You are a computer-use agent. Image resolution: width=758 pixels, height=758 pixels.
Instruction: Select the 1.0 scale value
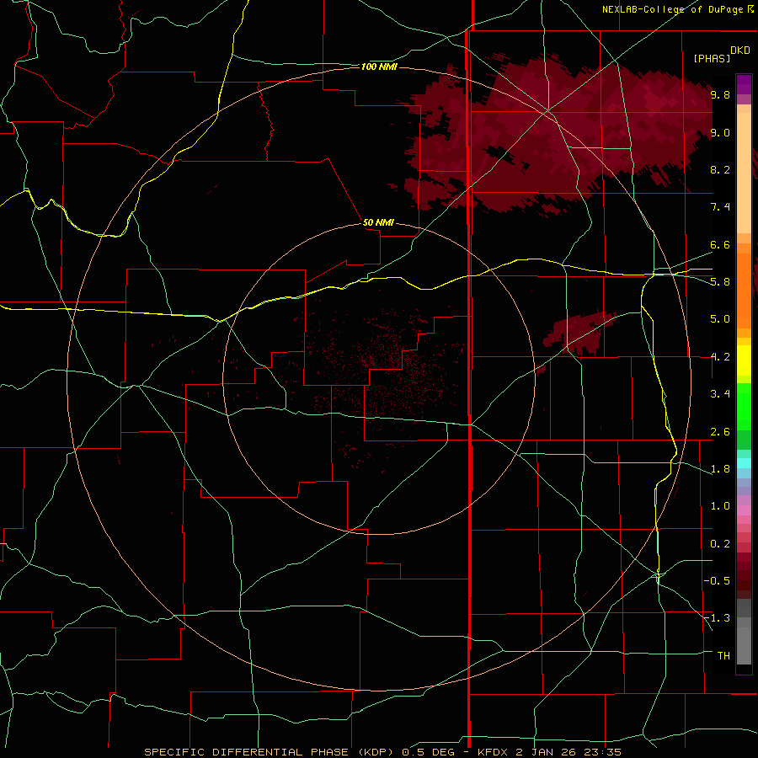720,506
